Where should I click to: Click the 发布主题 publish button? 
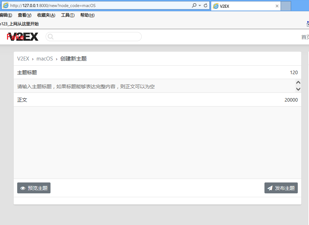281,188
